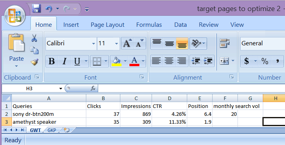Screen dimensions: 285x145
Task: Apply comma style format
Action: 277,61
